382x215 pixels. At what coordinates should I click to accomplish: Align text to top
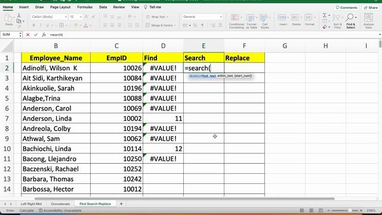105,17
